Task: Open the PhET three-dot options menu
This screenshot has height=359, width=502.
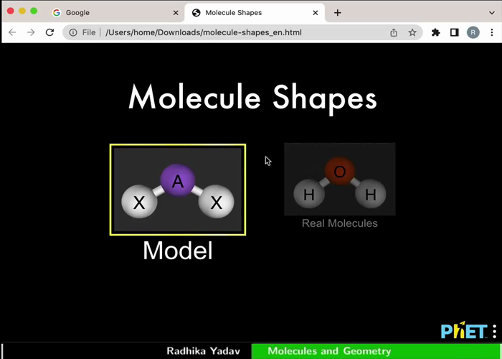Action: point(494,331)
